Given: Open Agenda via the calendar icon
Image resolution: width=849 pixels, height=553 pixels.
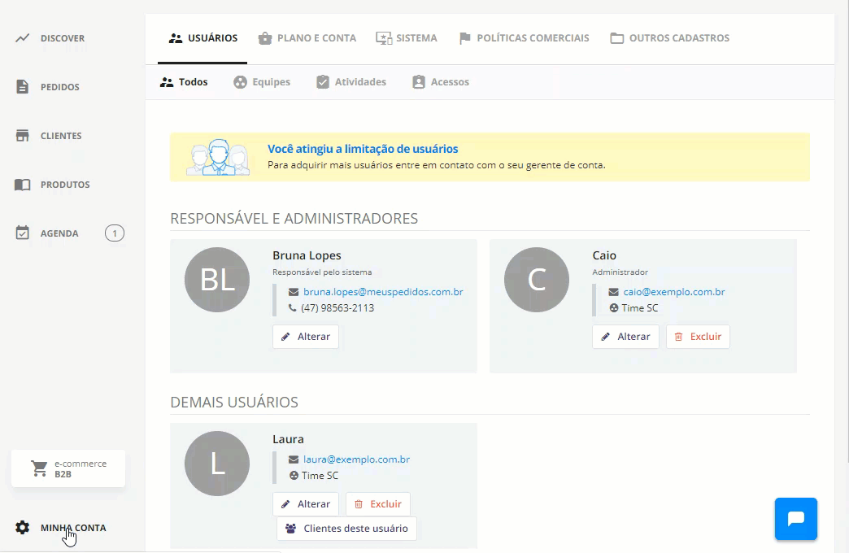Looking at the screenshot, I should click(22, 233).
